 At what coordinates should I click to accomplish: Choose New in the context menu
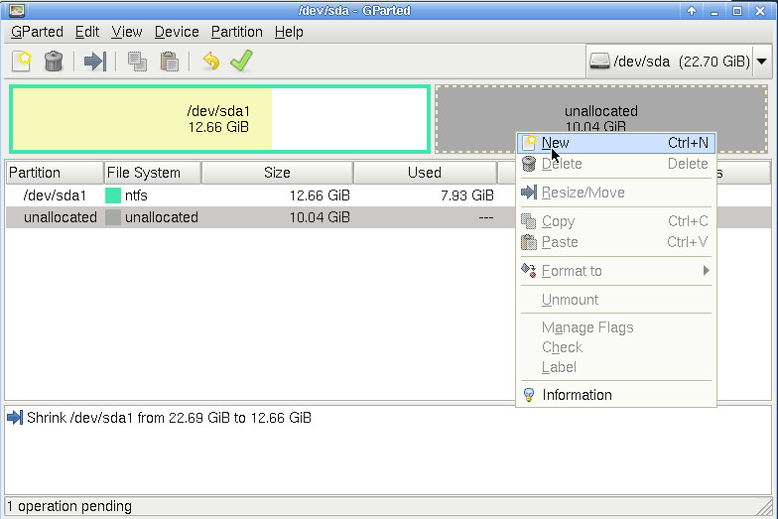pyautogui.click(x=615, y=143)
